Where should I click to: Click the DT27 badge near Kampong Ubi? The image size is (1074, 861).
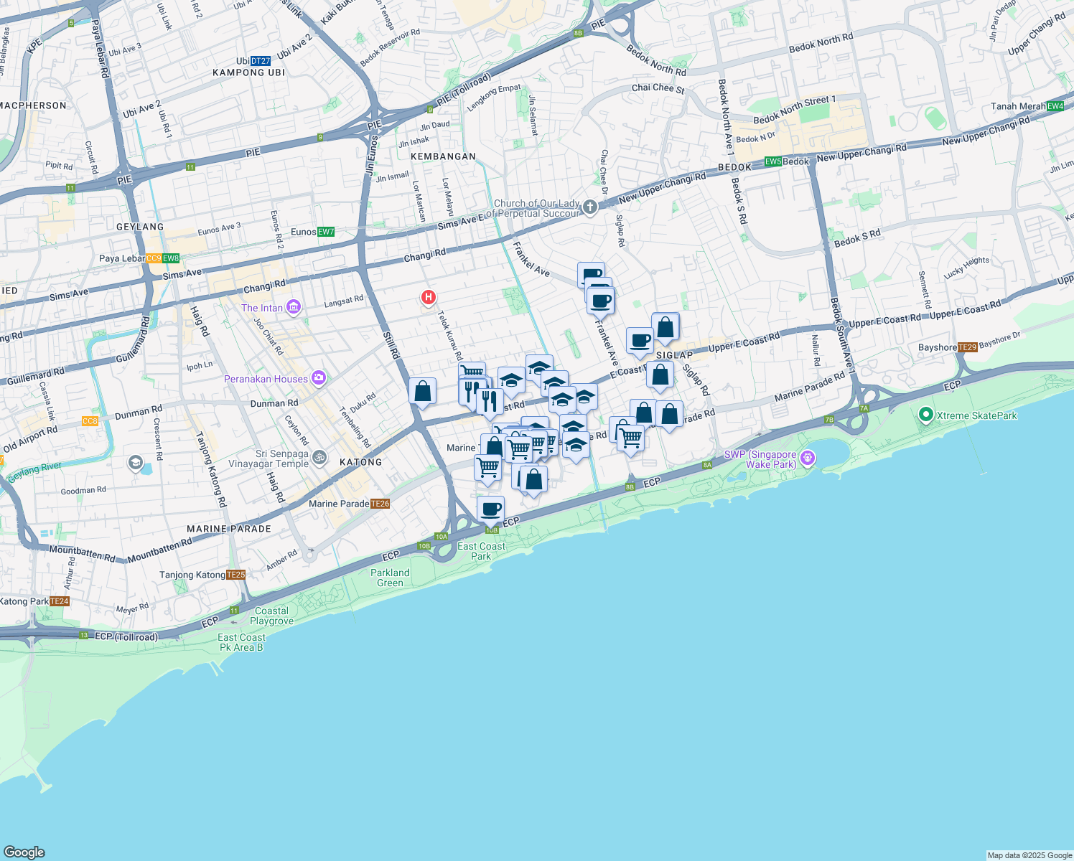pos(261,61)
